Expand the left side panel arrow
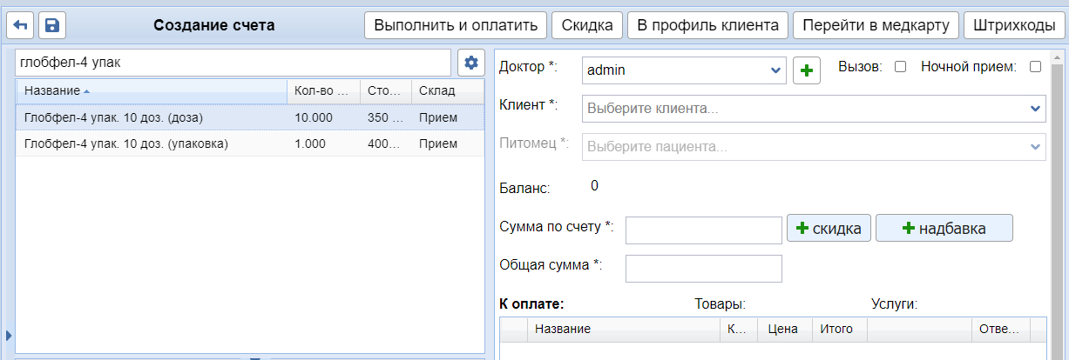Screen dimensions: 1069x360 9,336
